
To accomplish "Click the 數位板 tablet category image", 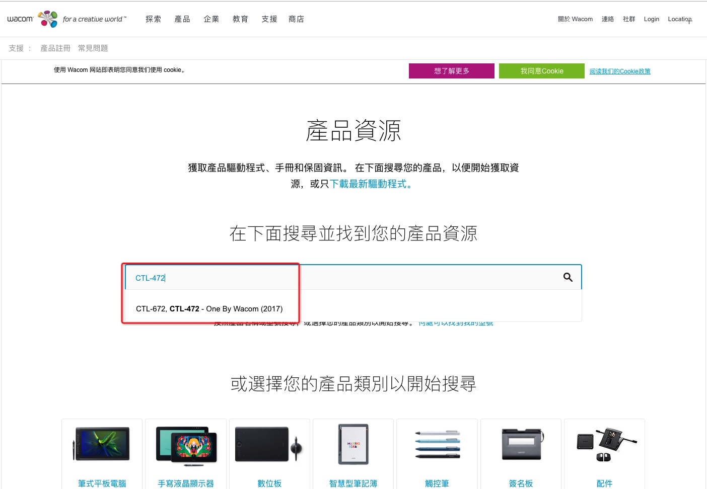I will pyautogui.click(x=269, y=444).
